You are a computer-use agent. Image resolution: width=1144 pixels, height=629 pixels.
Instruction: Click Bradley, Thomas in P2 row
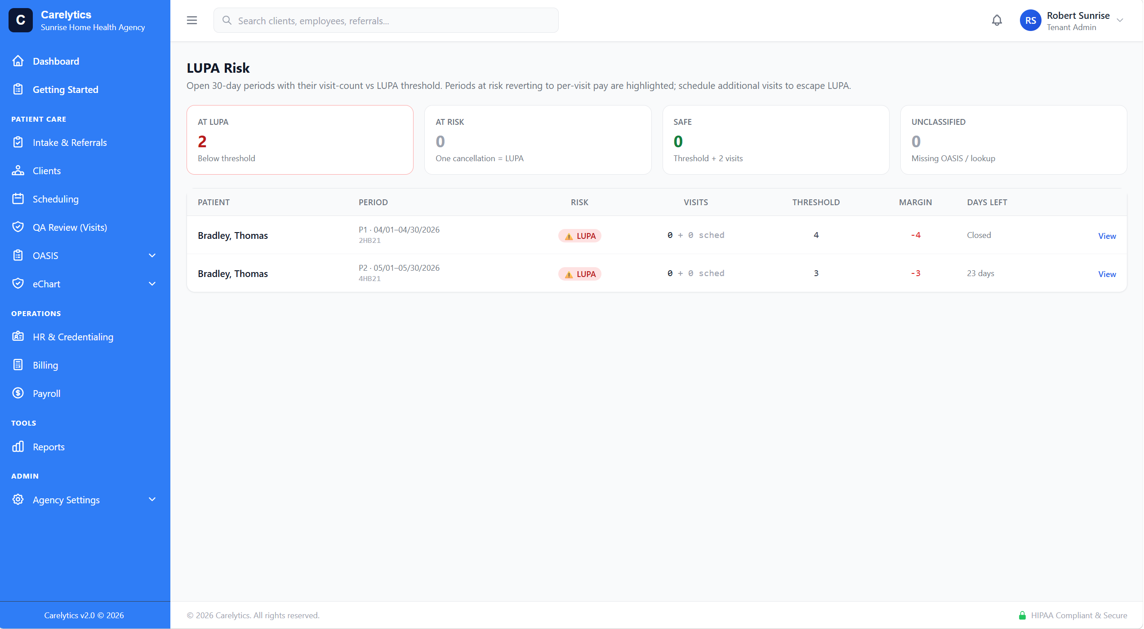point(233,273)
